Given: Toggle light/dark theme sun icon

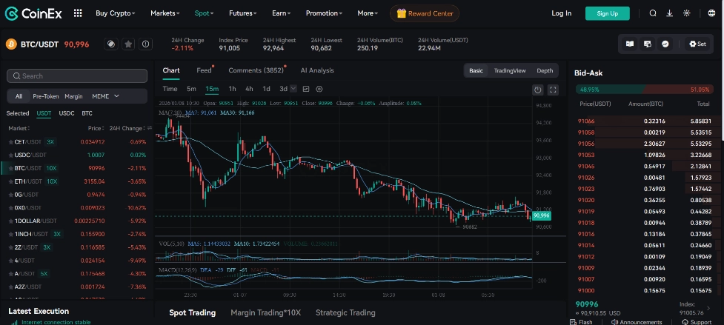Looking at the screenshot, I should pos(687,13).
